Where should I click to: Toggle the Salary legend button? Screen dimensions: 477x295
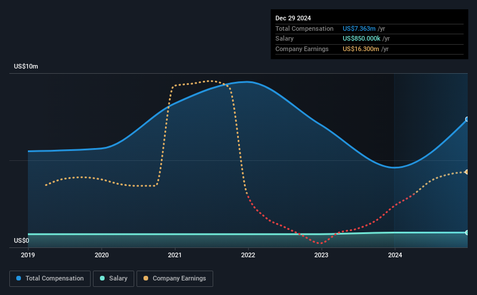pos(113,279)
